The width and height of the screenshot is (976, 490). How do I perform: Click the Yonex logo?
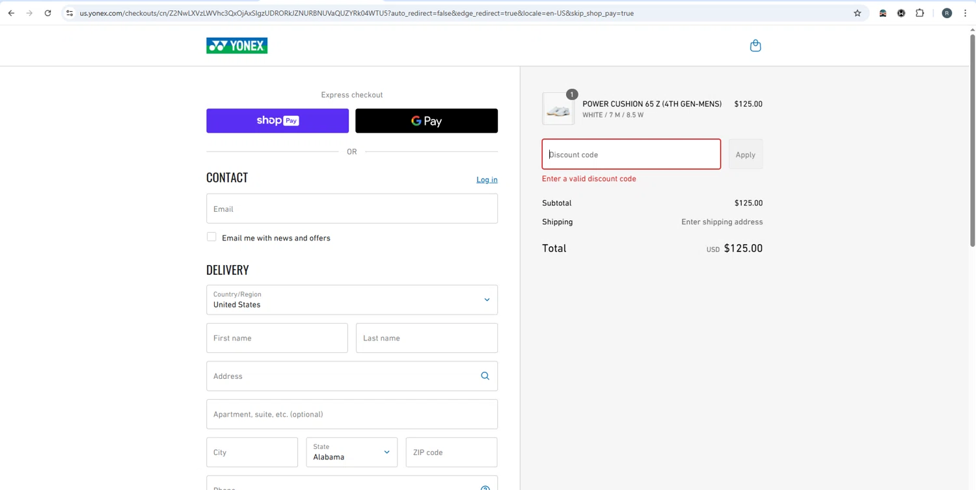pos(237,45)
